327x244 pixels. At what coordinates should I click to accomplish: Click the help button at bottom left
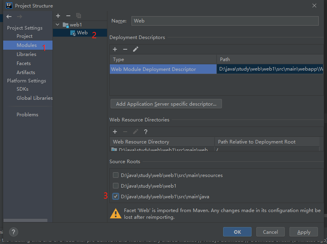click(13, 232)
